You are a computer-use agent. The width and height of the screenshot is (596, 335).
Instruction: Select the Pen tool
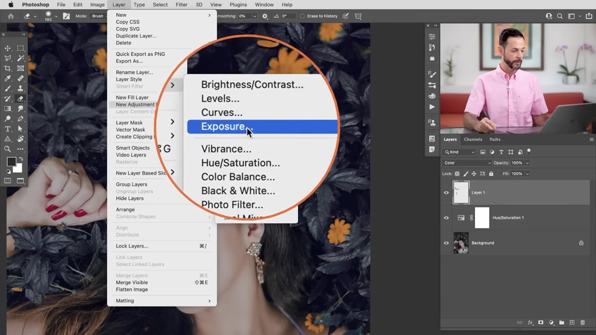click(x=20, y=119)
